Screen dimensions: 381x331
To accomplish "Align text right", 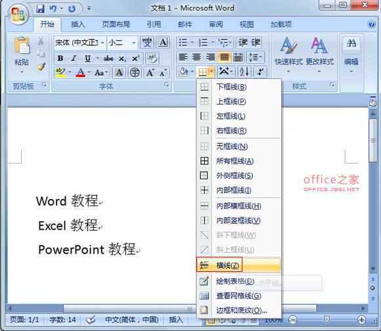I will (x=210, y=57).
